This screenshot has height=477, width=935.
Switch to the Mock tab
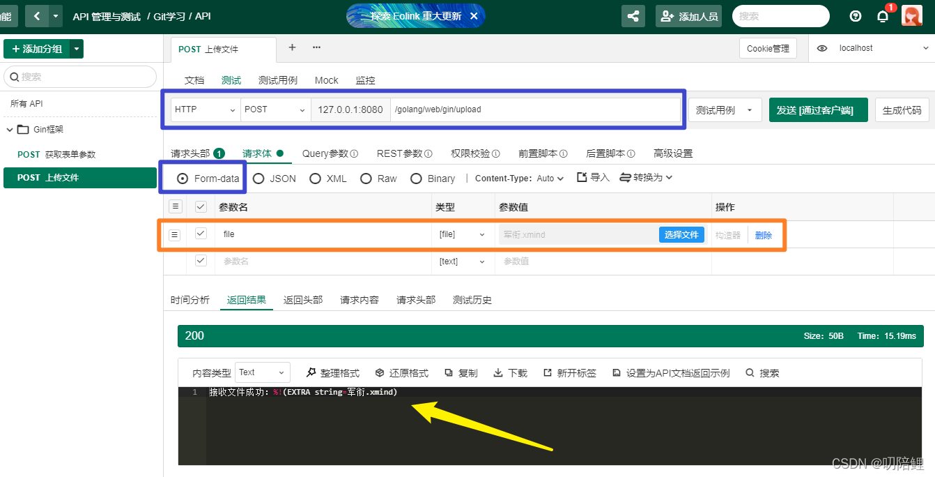tap(327, 80)
